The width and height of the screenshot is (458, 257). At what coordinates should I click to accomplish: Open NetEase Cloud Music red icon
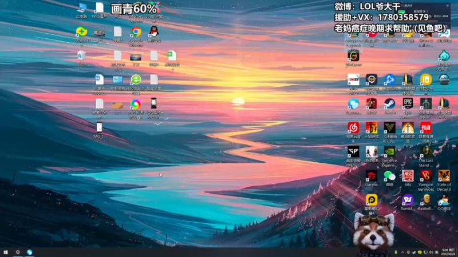coord(353,127)
